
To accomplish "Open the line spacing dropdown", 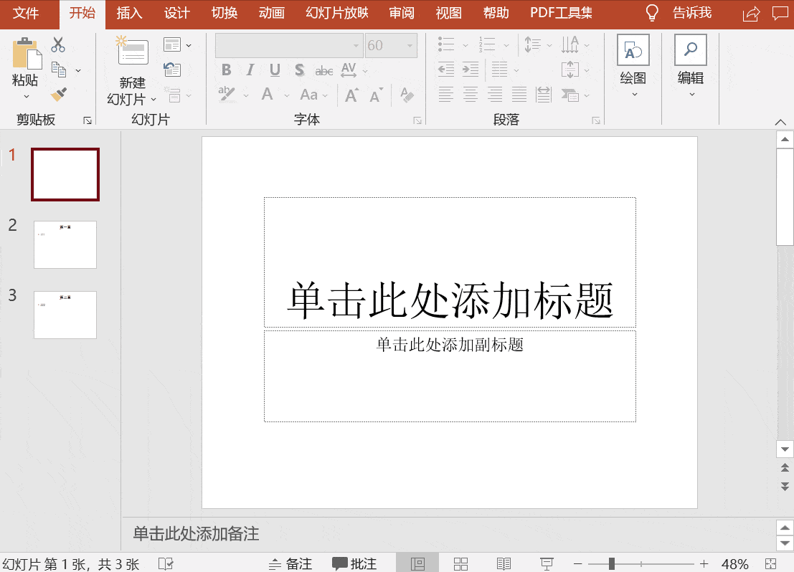I will tap(537, 44).
